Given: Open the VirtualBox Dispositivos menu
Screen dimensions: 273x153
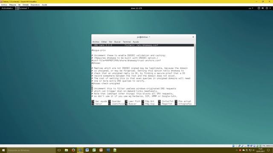Looking at the screenshot, I should pos(35,5).
